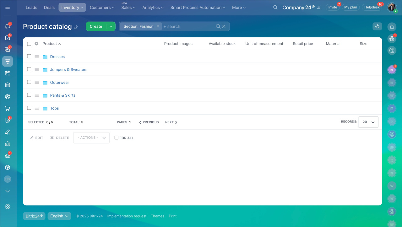402x227 pixels.
Task: Click the notifications bell icon
Action: (392, 27)
